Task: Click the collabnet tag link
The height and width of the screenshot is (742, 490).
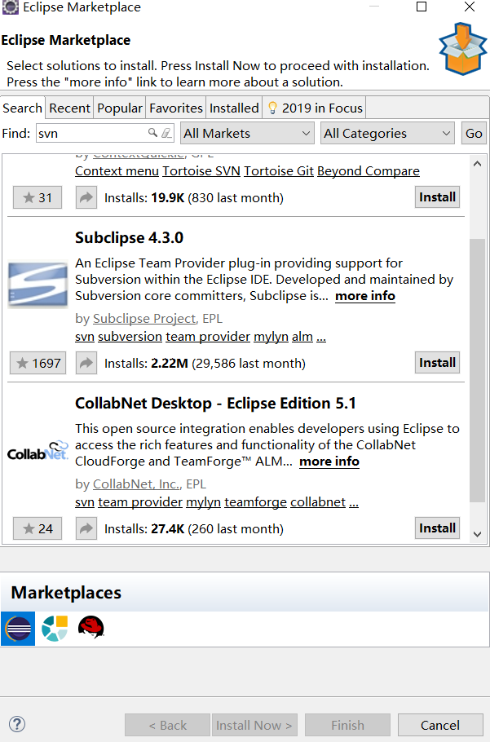Action: pos(318,502)
